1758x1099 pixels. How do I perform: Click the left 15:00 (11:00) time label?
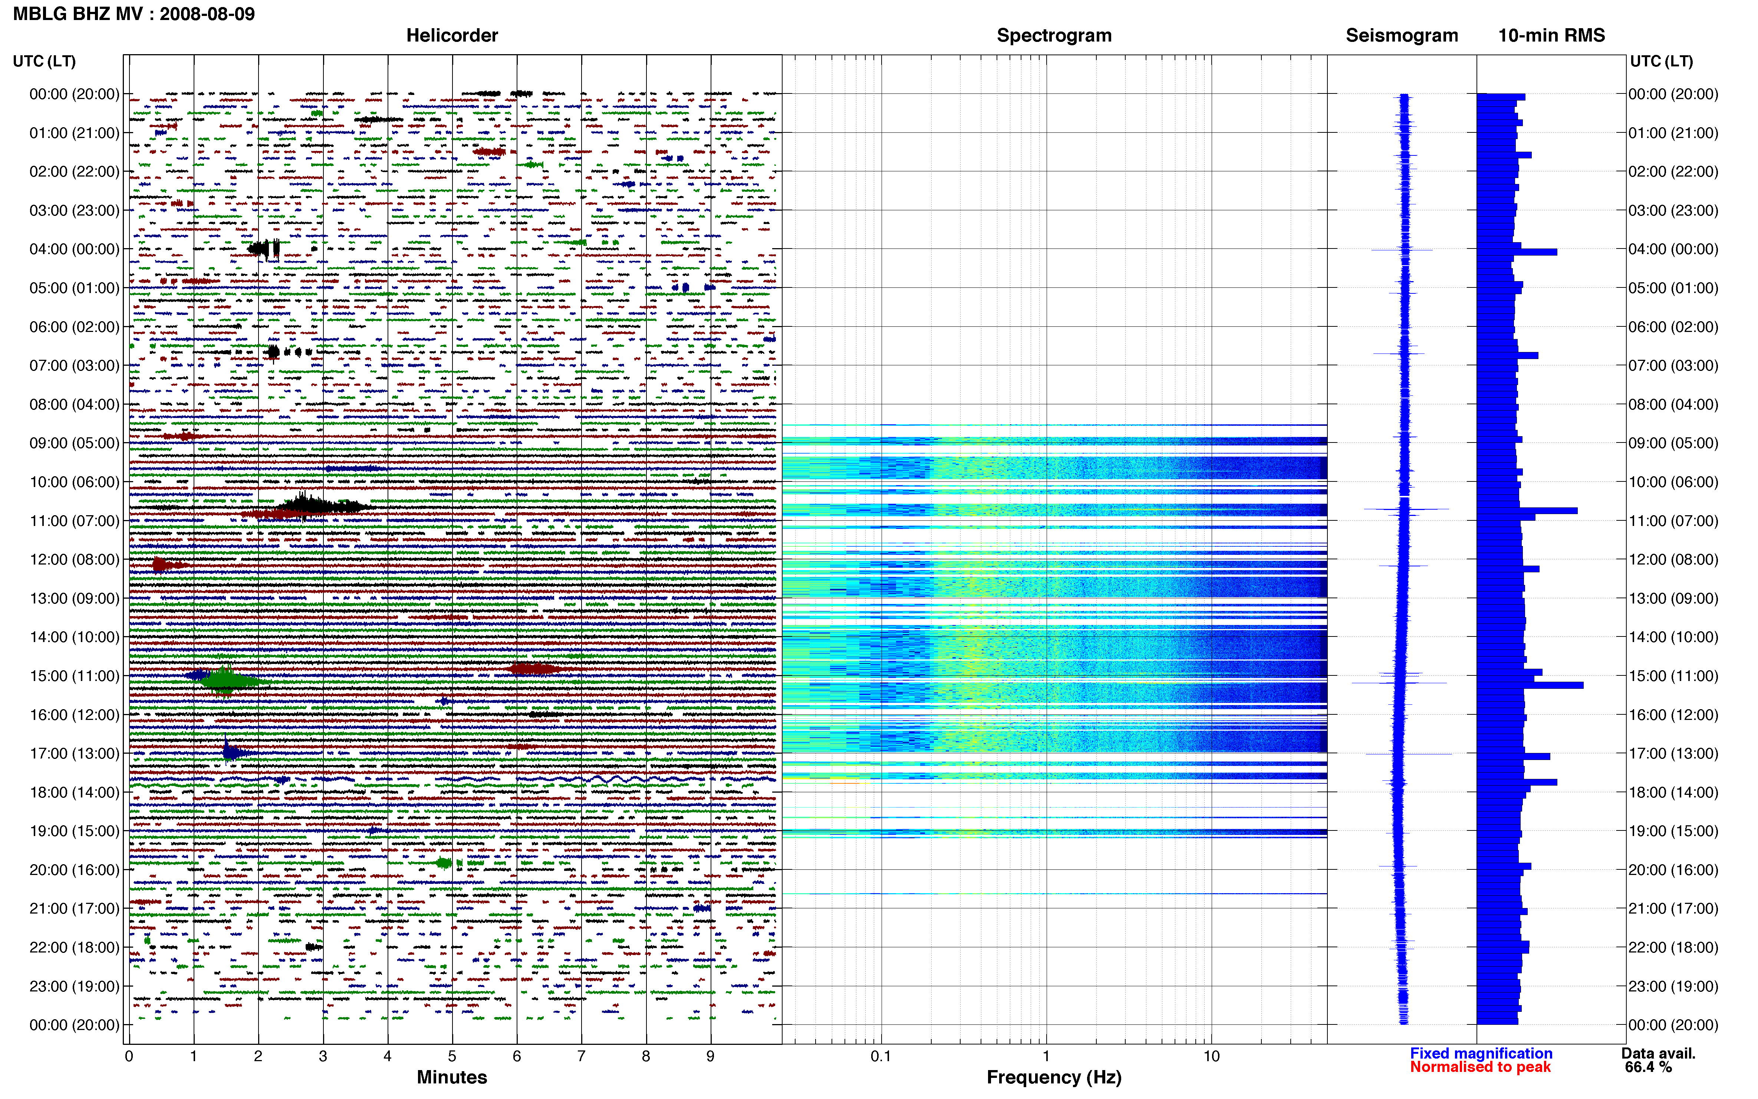pos(74,675)
